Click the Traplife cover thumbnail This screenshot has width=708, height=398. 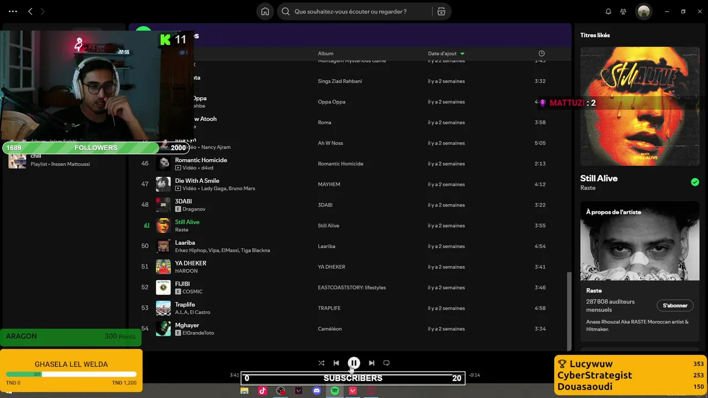pyautogui.click(x=163, y=308)
